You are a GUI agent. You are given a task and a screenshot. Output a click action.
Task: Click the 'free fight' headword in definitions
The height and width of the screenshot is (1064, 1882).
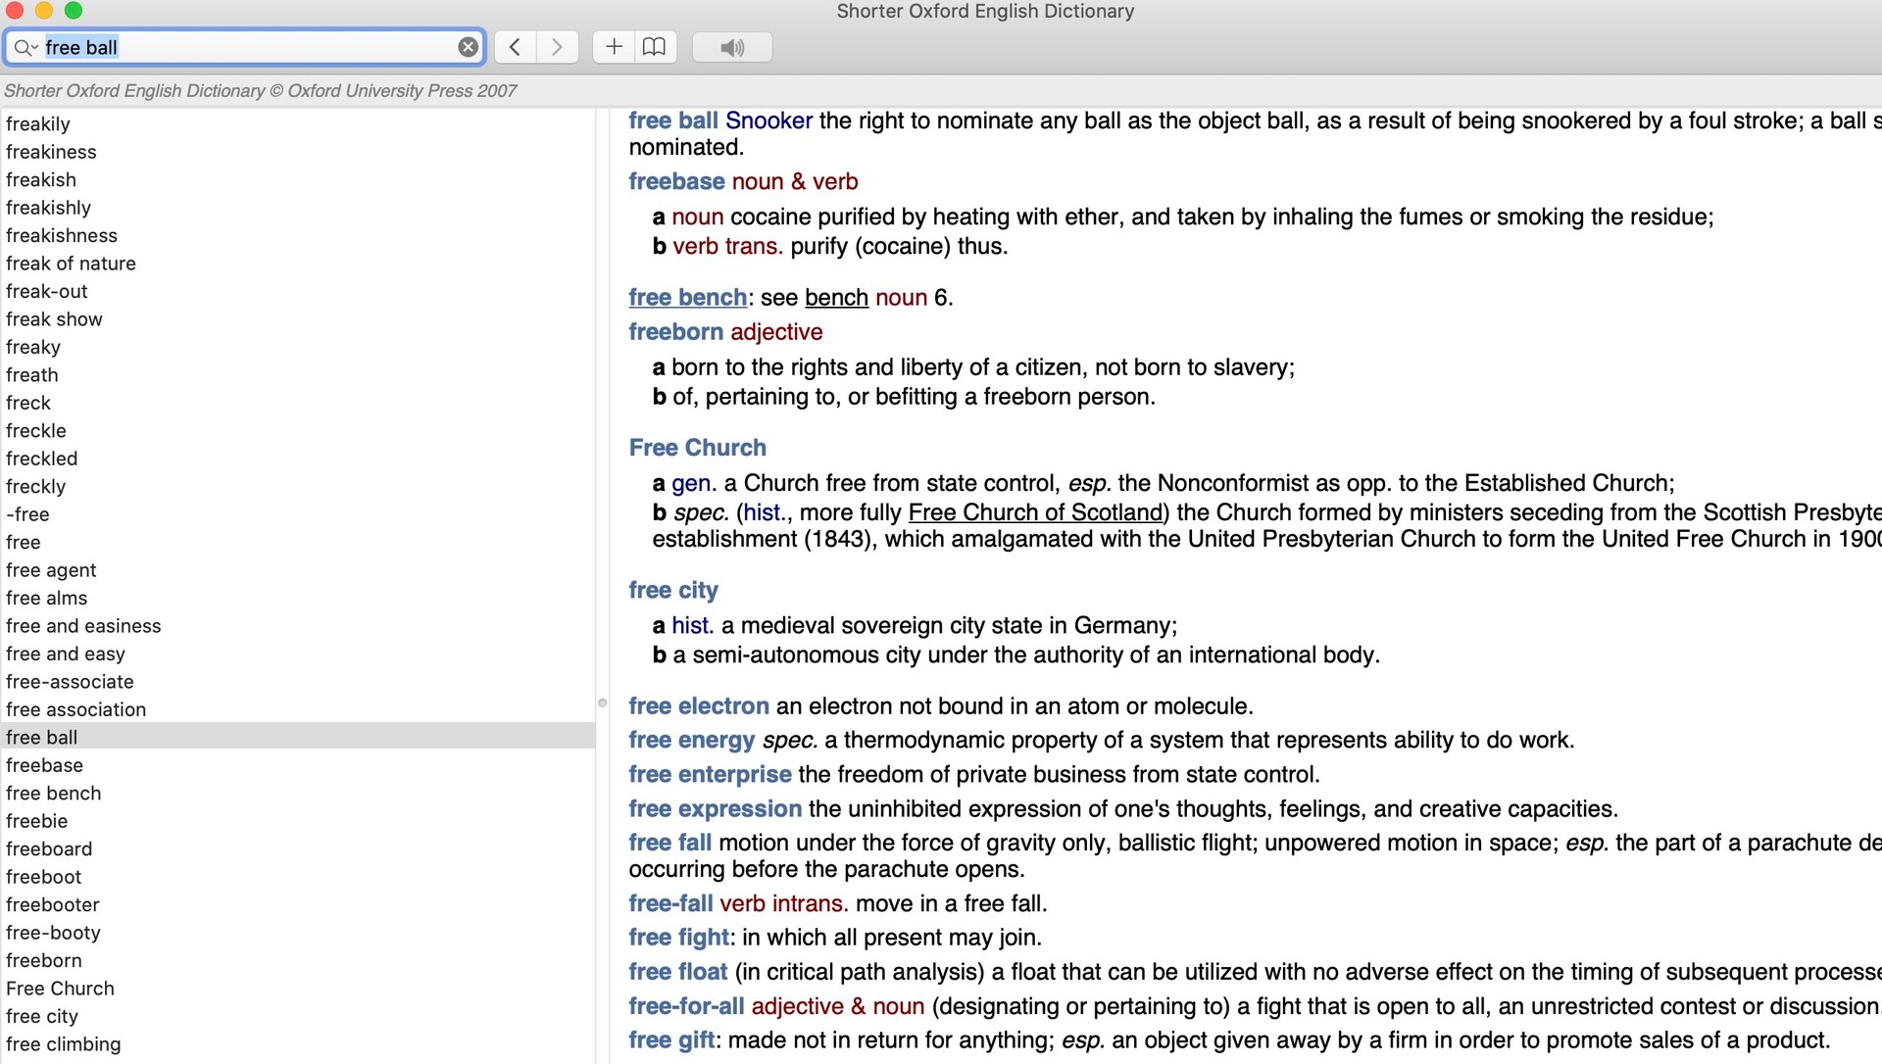679,938
